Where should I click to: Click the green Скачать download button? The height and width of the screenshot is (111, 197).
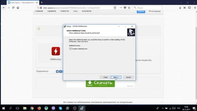pyautogui.click(x=100, y=83)
